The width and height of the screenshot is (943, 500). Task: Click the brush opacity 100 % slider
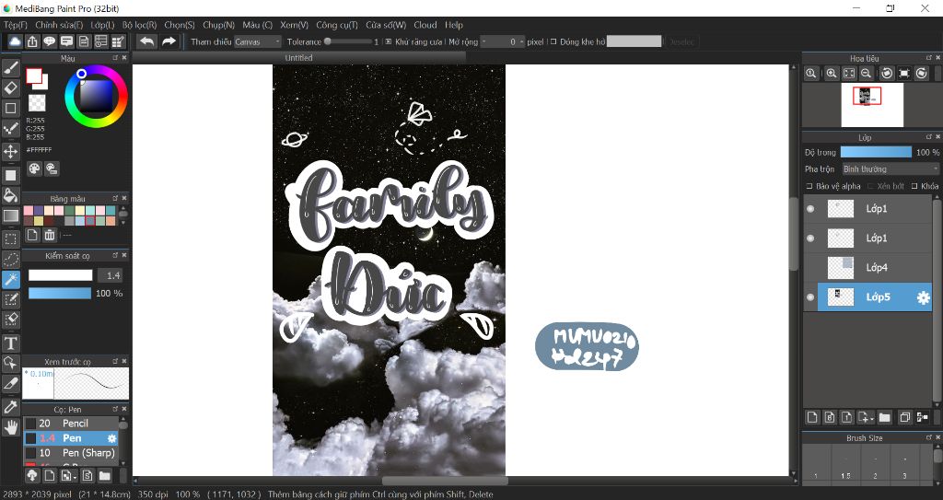point(60,293)
